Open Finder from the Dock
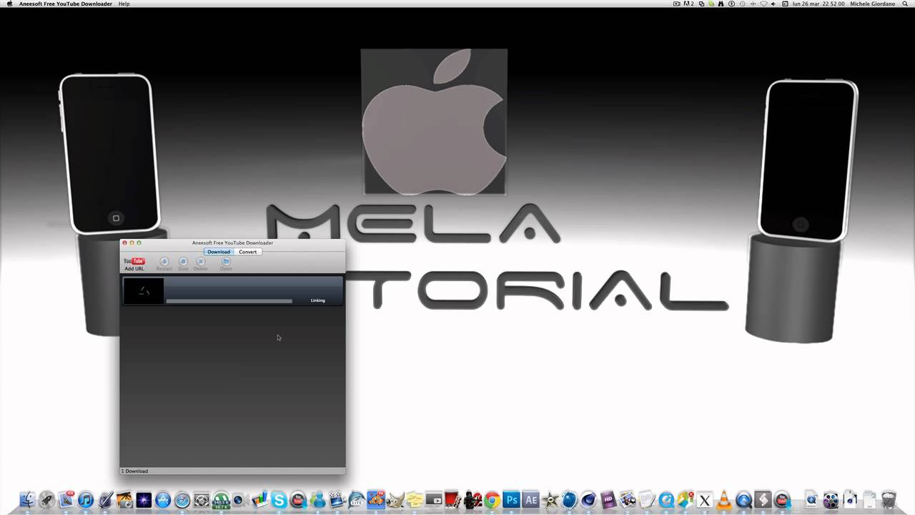 point(27,499)
